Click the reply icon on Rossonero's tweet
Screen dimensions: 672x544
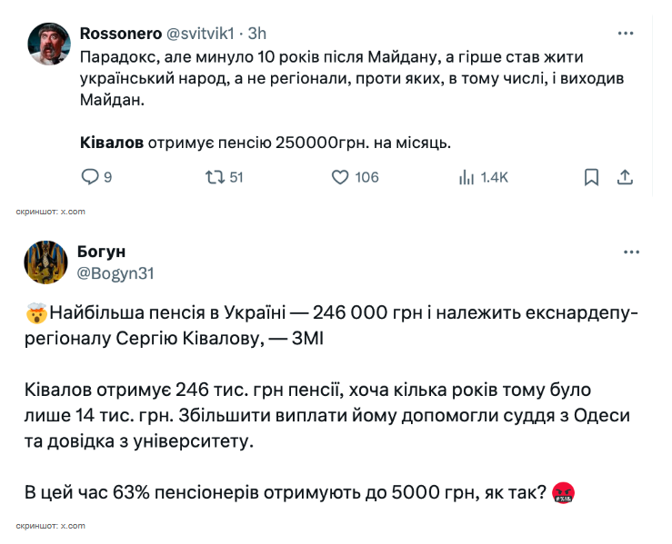(90, 177)
